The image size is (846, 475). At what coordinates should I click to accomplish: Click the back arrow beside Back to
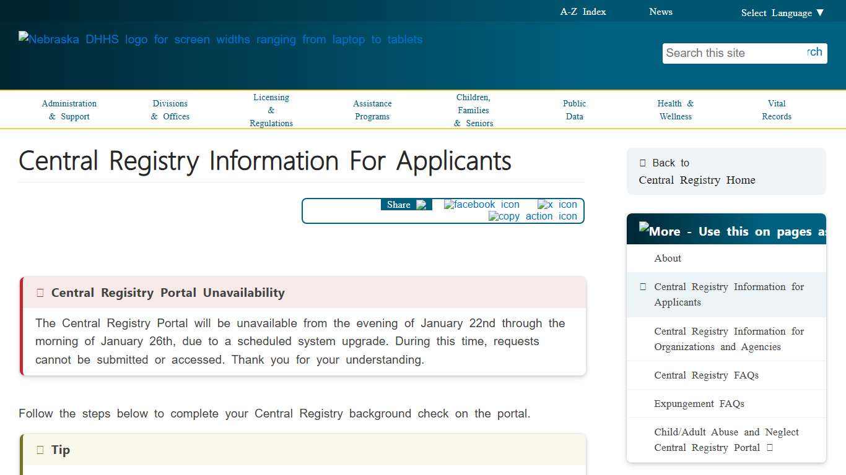coord(642,163)
